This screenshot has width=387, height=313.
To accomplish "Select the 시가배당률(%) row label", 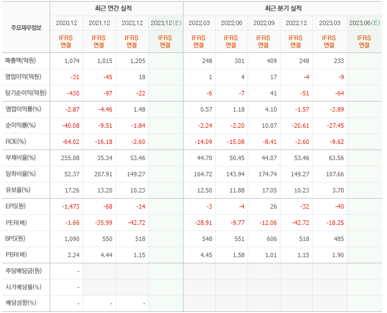I will pyautogui.click(x=23, y=287).
